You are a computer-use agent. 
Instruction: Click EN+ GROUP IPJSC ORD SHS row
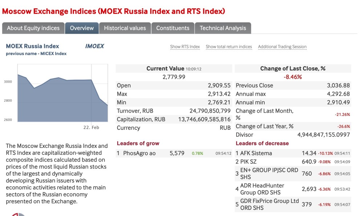pos(269,174)
